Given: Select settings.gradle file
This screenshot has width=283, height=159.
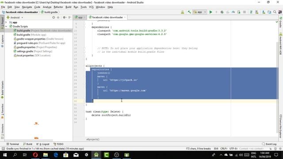Looking at the screenshot, I should (33, 51).
